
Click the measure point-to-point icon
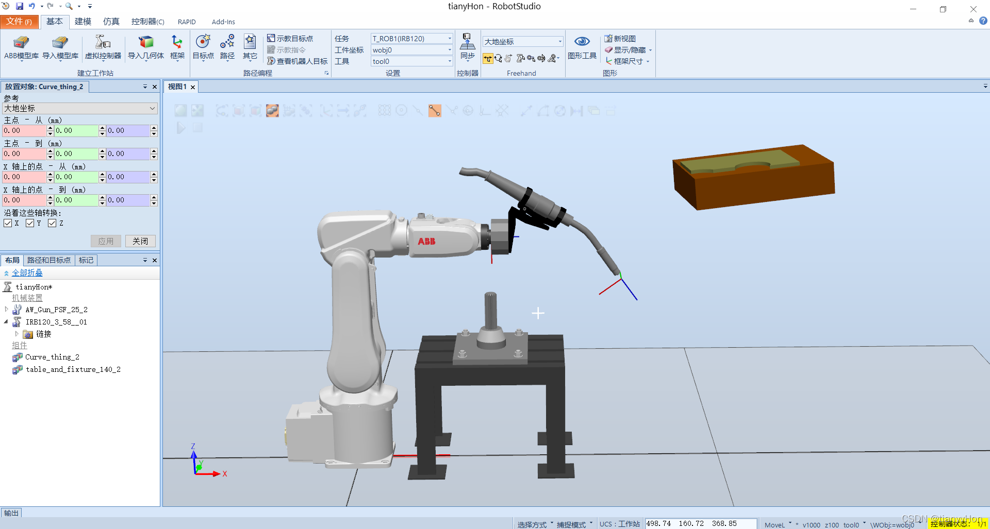point(525,110)
